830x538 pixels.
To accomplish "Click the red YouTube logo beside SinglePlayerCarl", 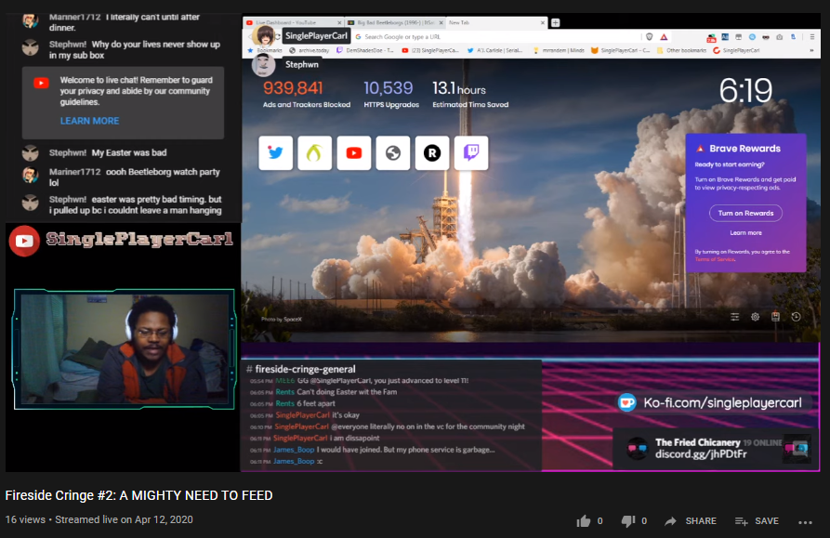I will (24, 241).
